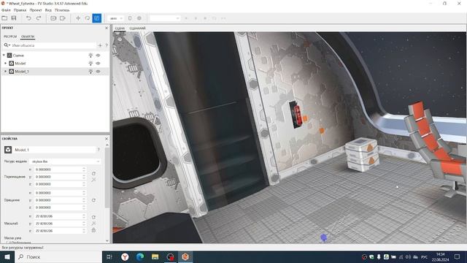
Task: Undo the last action
Action: pos(28,18)
